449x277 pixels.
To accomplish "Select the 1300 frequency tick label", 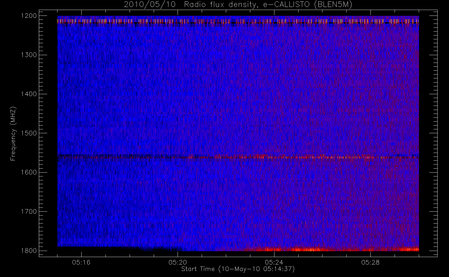I will tap(29, 55).
